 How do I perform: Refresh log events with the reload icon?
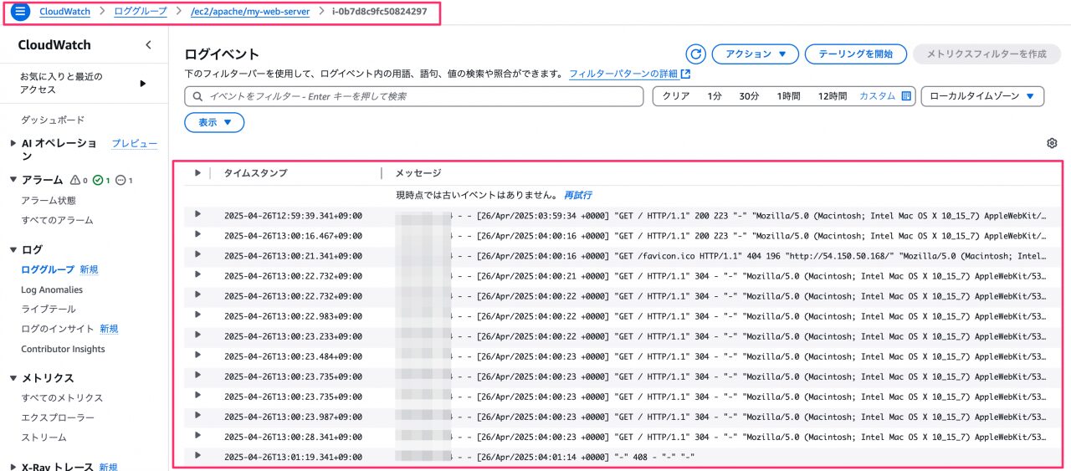[x=695, y=54]
